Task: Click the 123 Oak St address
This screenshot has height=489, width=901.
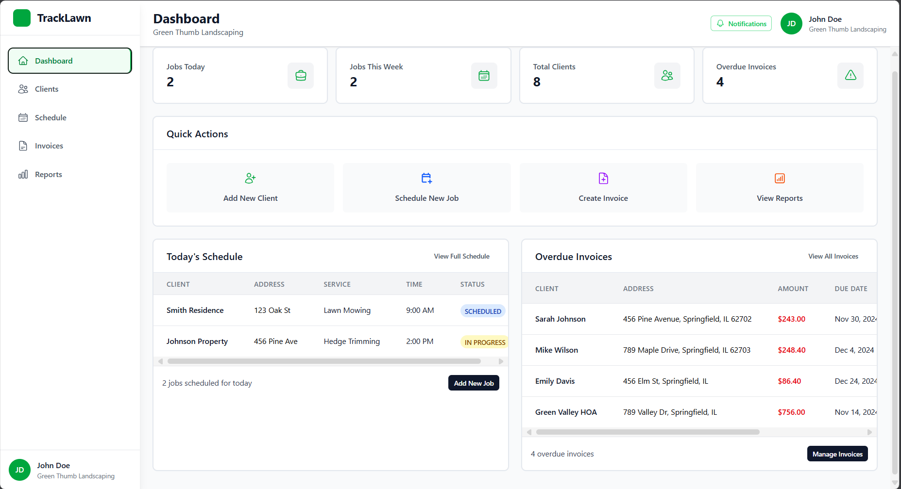Action: click(x=272, y=310)
